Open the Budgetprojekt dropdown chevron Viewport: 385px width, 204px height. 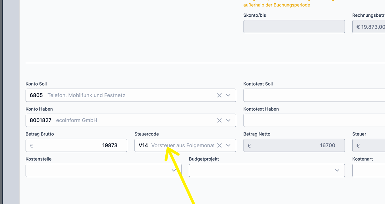tap(337, 170)
